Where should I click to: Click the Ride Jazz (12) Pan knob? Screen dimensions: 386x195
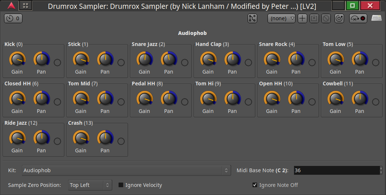42,138
